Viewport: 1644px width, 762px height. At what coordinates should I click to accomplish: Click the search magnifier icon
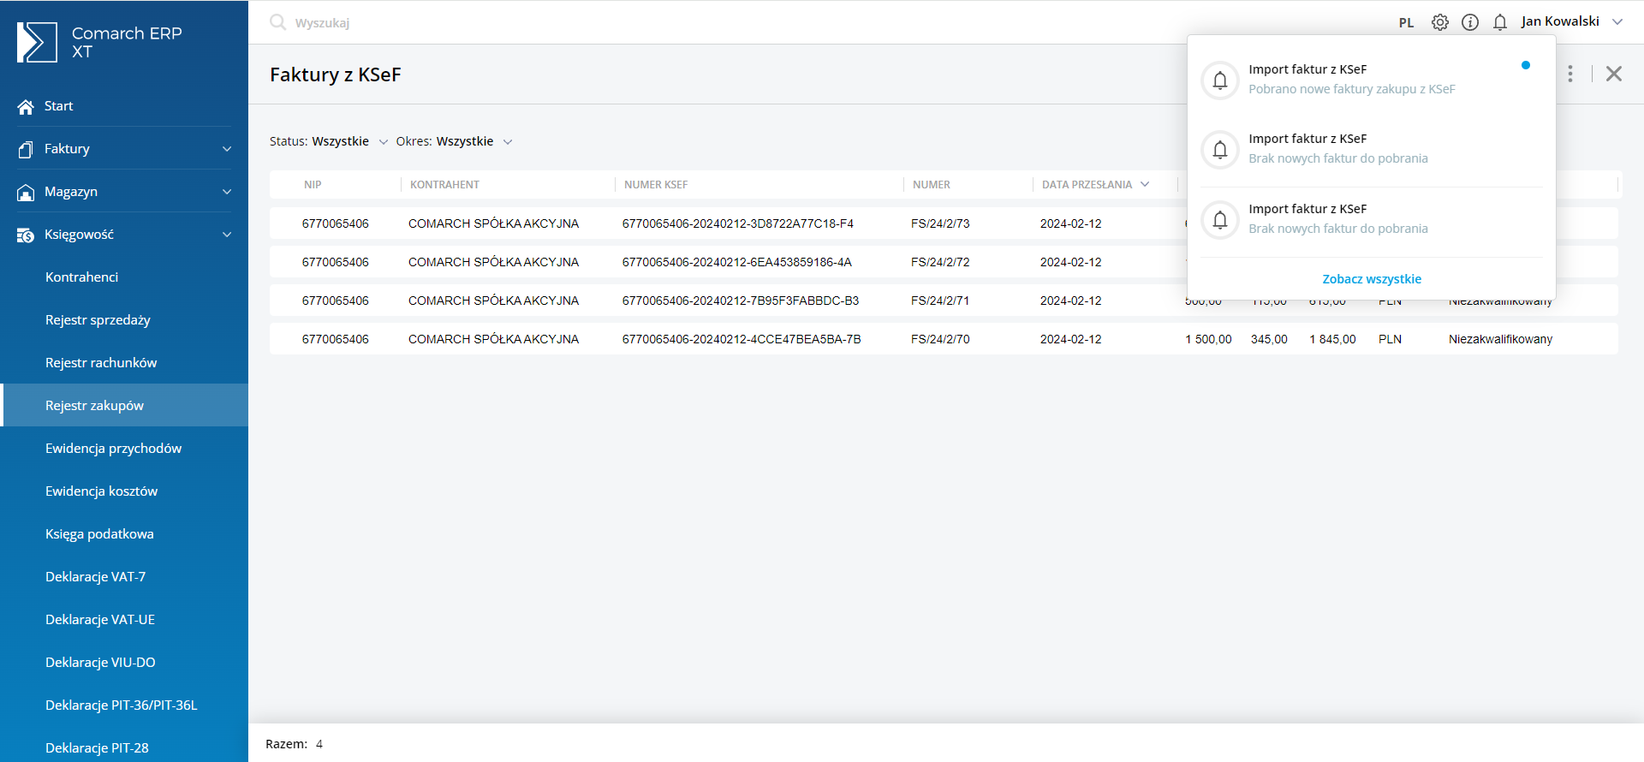(277, 22)
